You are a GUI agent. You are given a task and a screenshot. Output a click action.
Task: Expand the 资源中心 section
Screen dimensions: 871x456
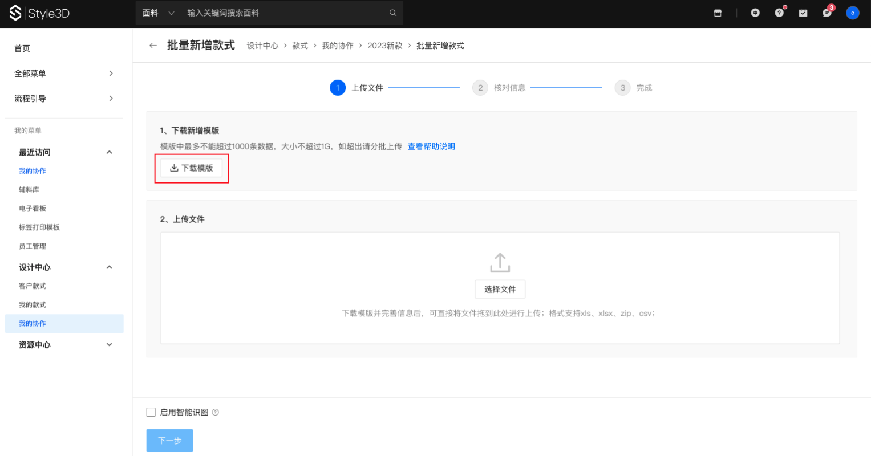click(109, 345)
